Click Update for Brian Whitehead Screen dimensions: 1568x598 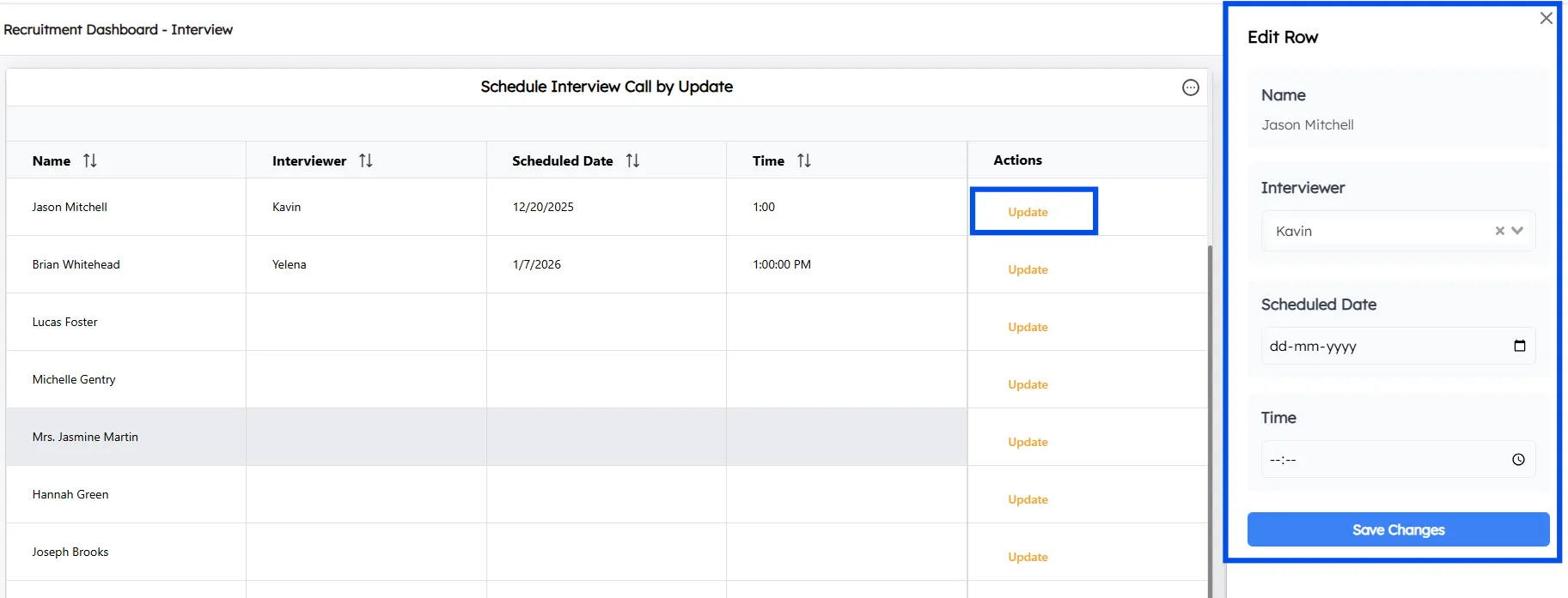pyautogui.click(x=1028, y=269)
